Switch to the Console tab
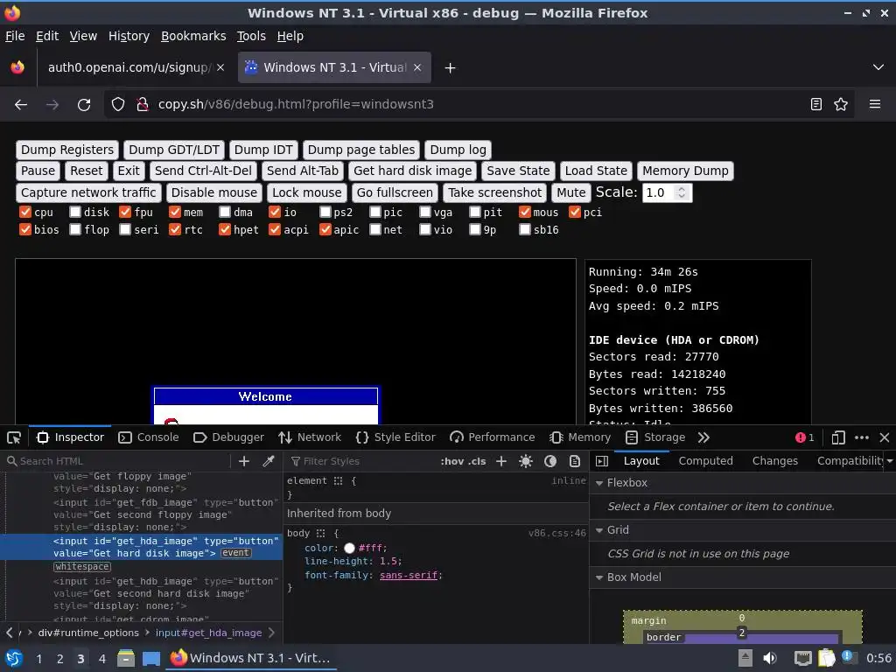The image size is (896, 672). tap(149, 437)
